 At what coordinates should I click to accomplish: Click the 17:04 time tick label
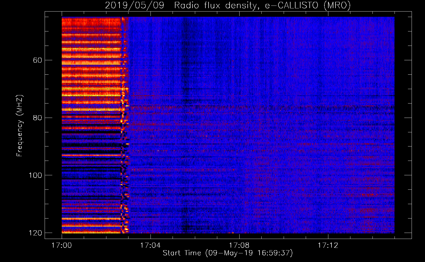click(x=150, y=245)
